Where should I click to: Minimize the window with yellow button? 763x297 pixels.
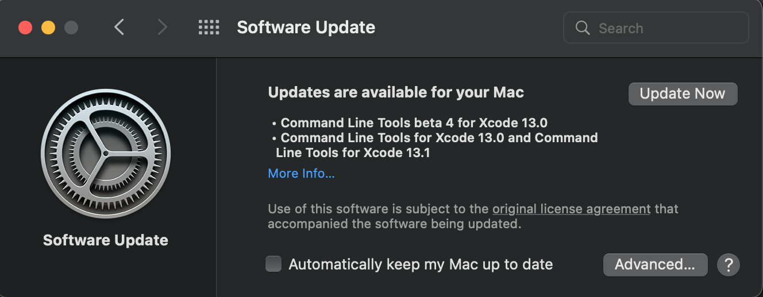tap(48, 28)
